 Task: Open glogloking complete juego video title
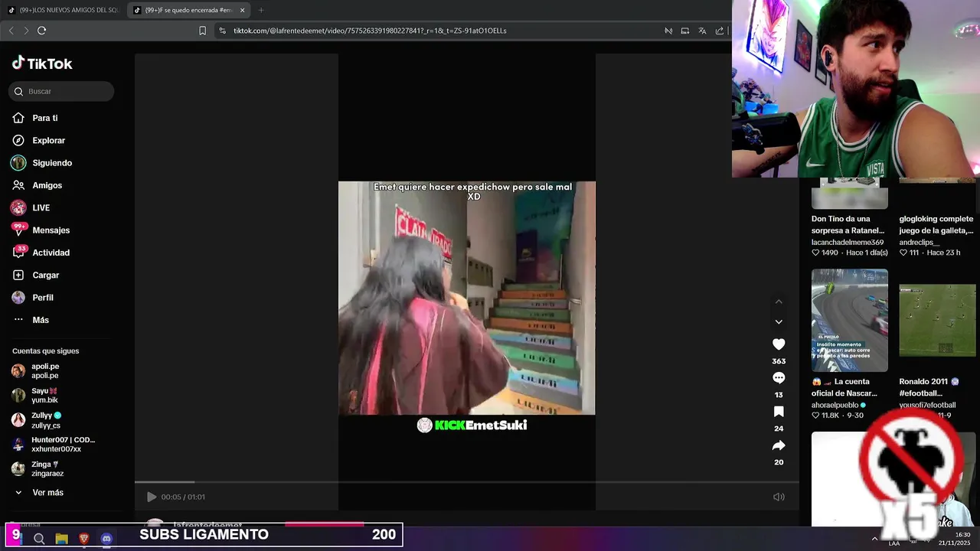936,224
